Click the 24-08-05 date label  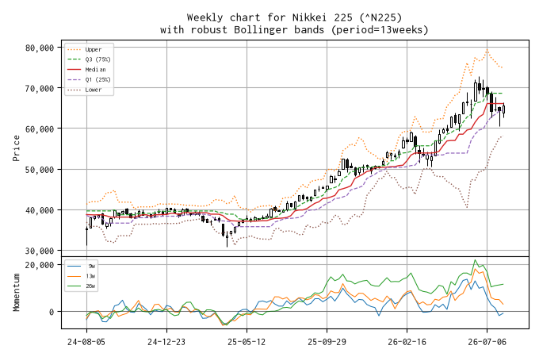click(x=86, y=342)
